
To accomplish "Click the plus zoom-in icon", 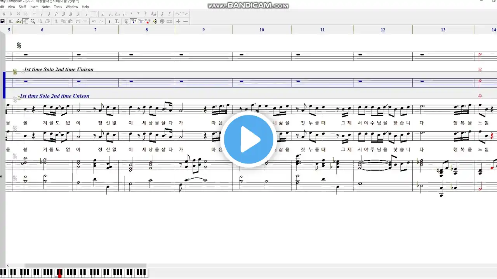I will (178, 21).
